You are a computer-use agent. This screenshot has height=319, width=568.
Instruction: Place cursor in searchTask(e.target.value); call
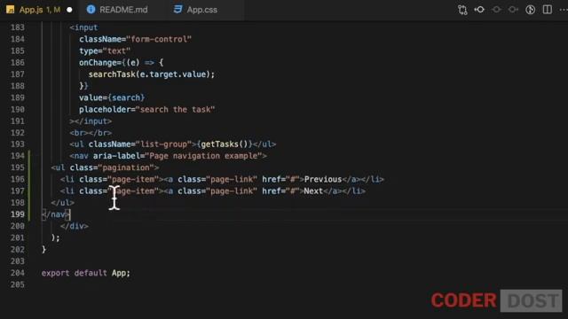click(152, 74)
